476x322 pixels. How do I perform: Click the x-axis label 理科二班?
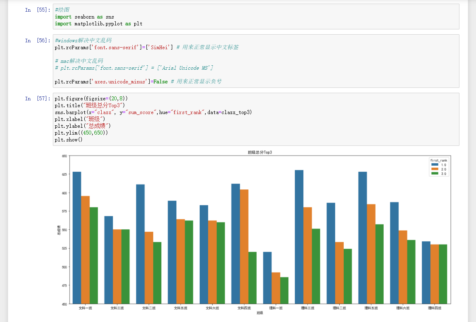[339, 308]
